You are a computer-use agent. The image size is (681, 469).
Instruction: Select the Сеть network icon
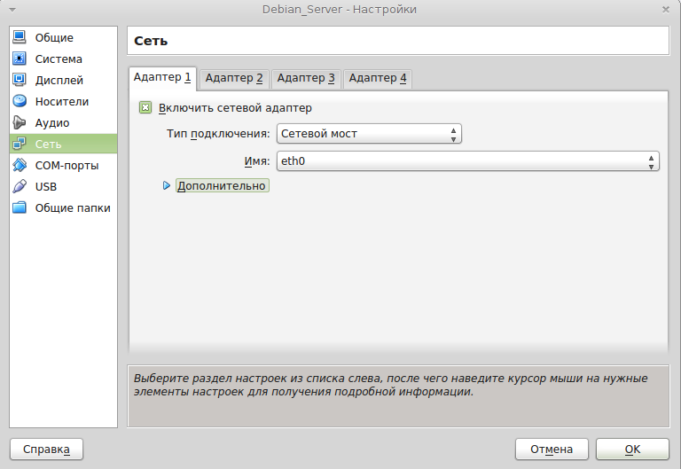click(20, 144)
